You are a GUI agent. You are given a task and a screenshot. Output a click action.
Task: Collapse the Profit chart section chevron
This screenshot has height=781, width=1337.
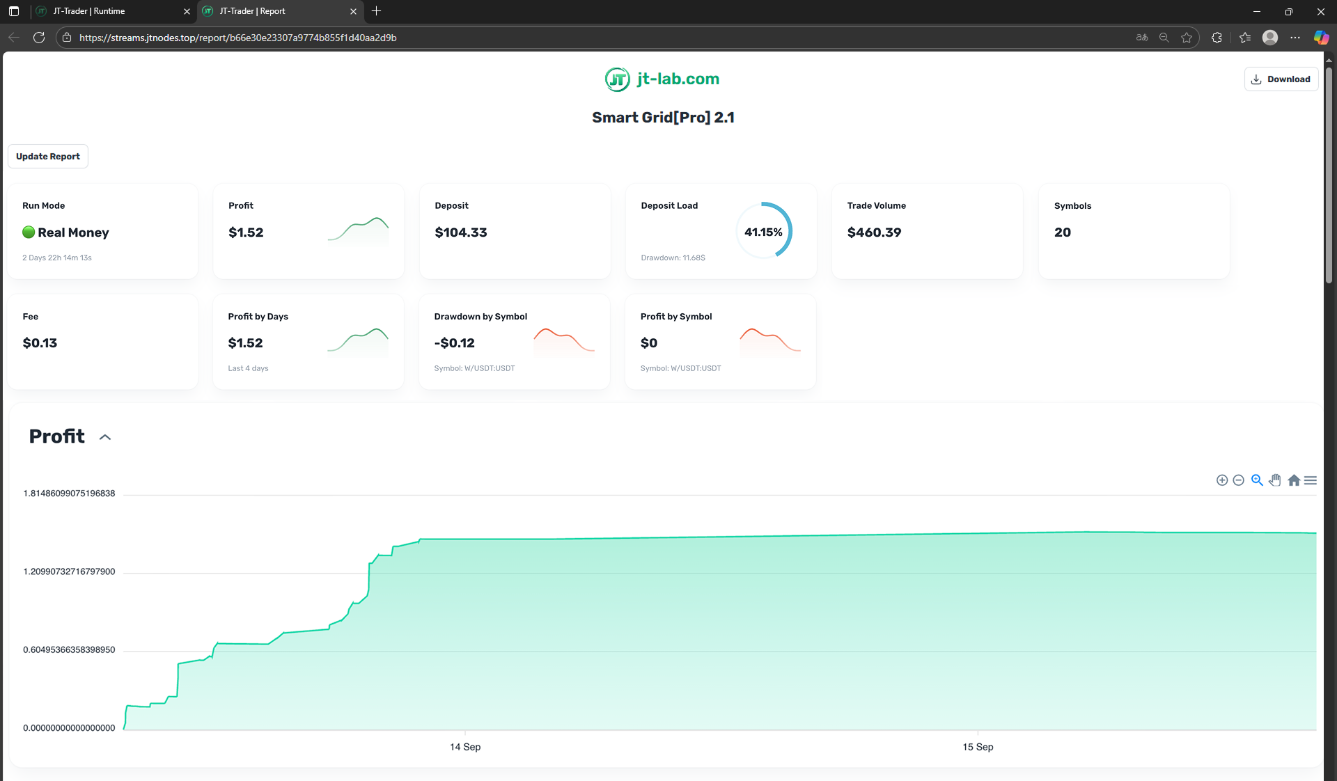tap(105, 437)
